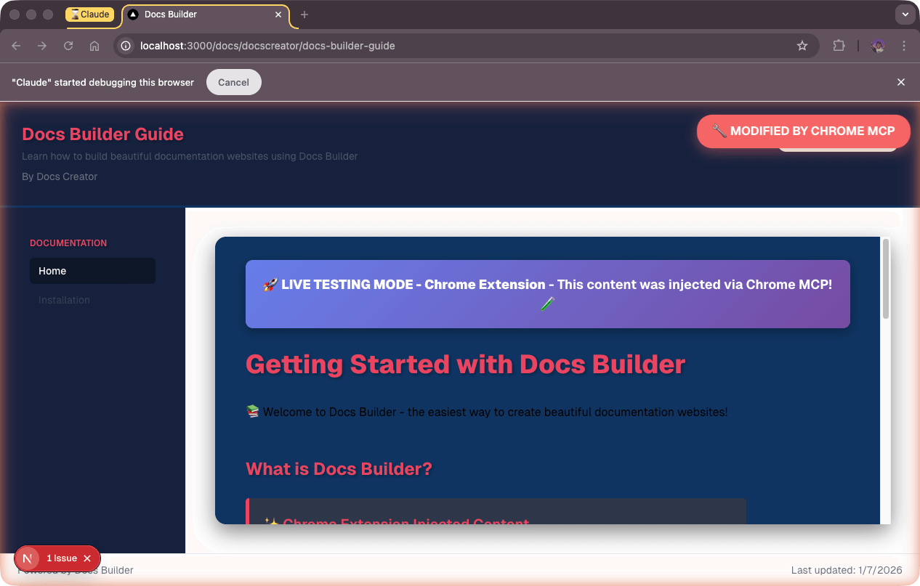920x586 pixels.
Task: Bookmark the page via the star icon
Action: click(802, 46)
